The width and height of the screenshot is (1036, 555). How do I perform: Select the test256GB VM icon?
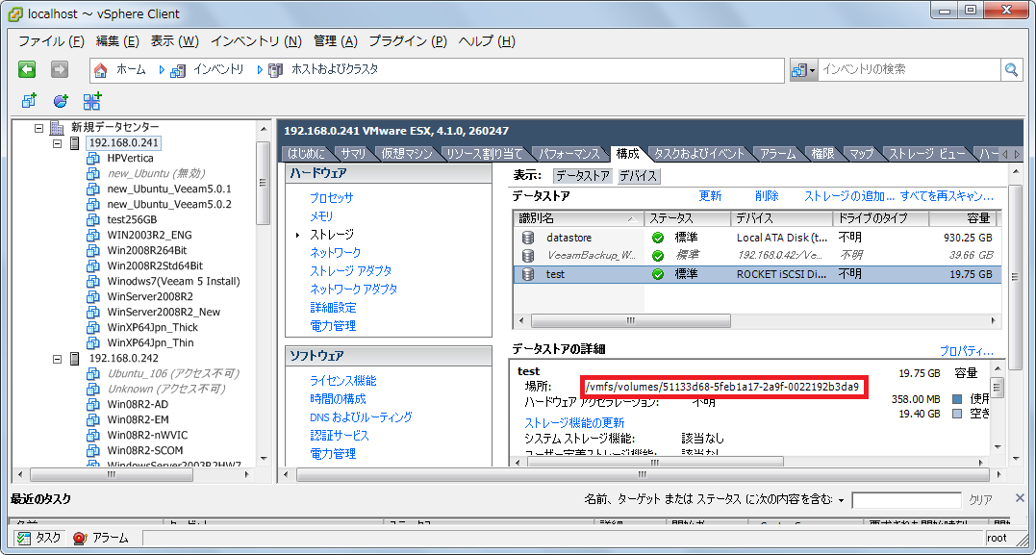(92, 219)
